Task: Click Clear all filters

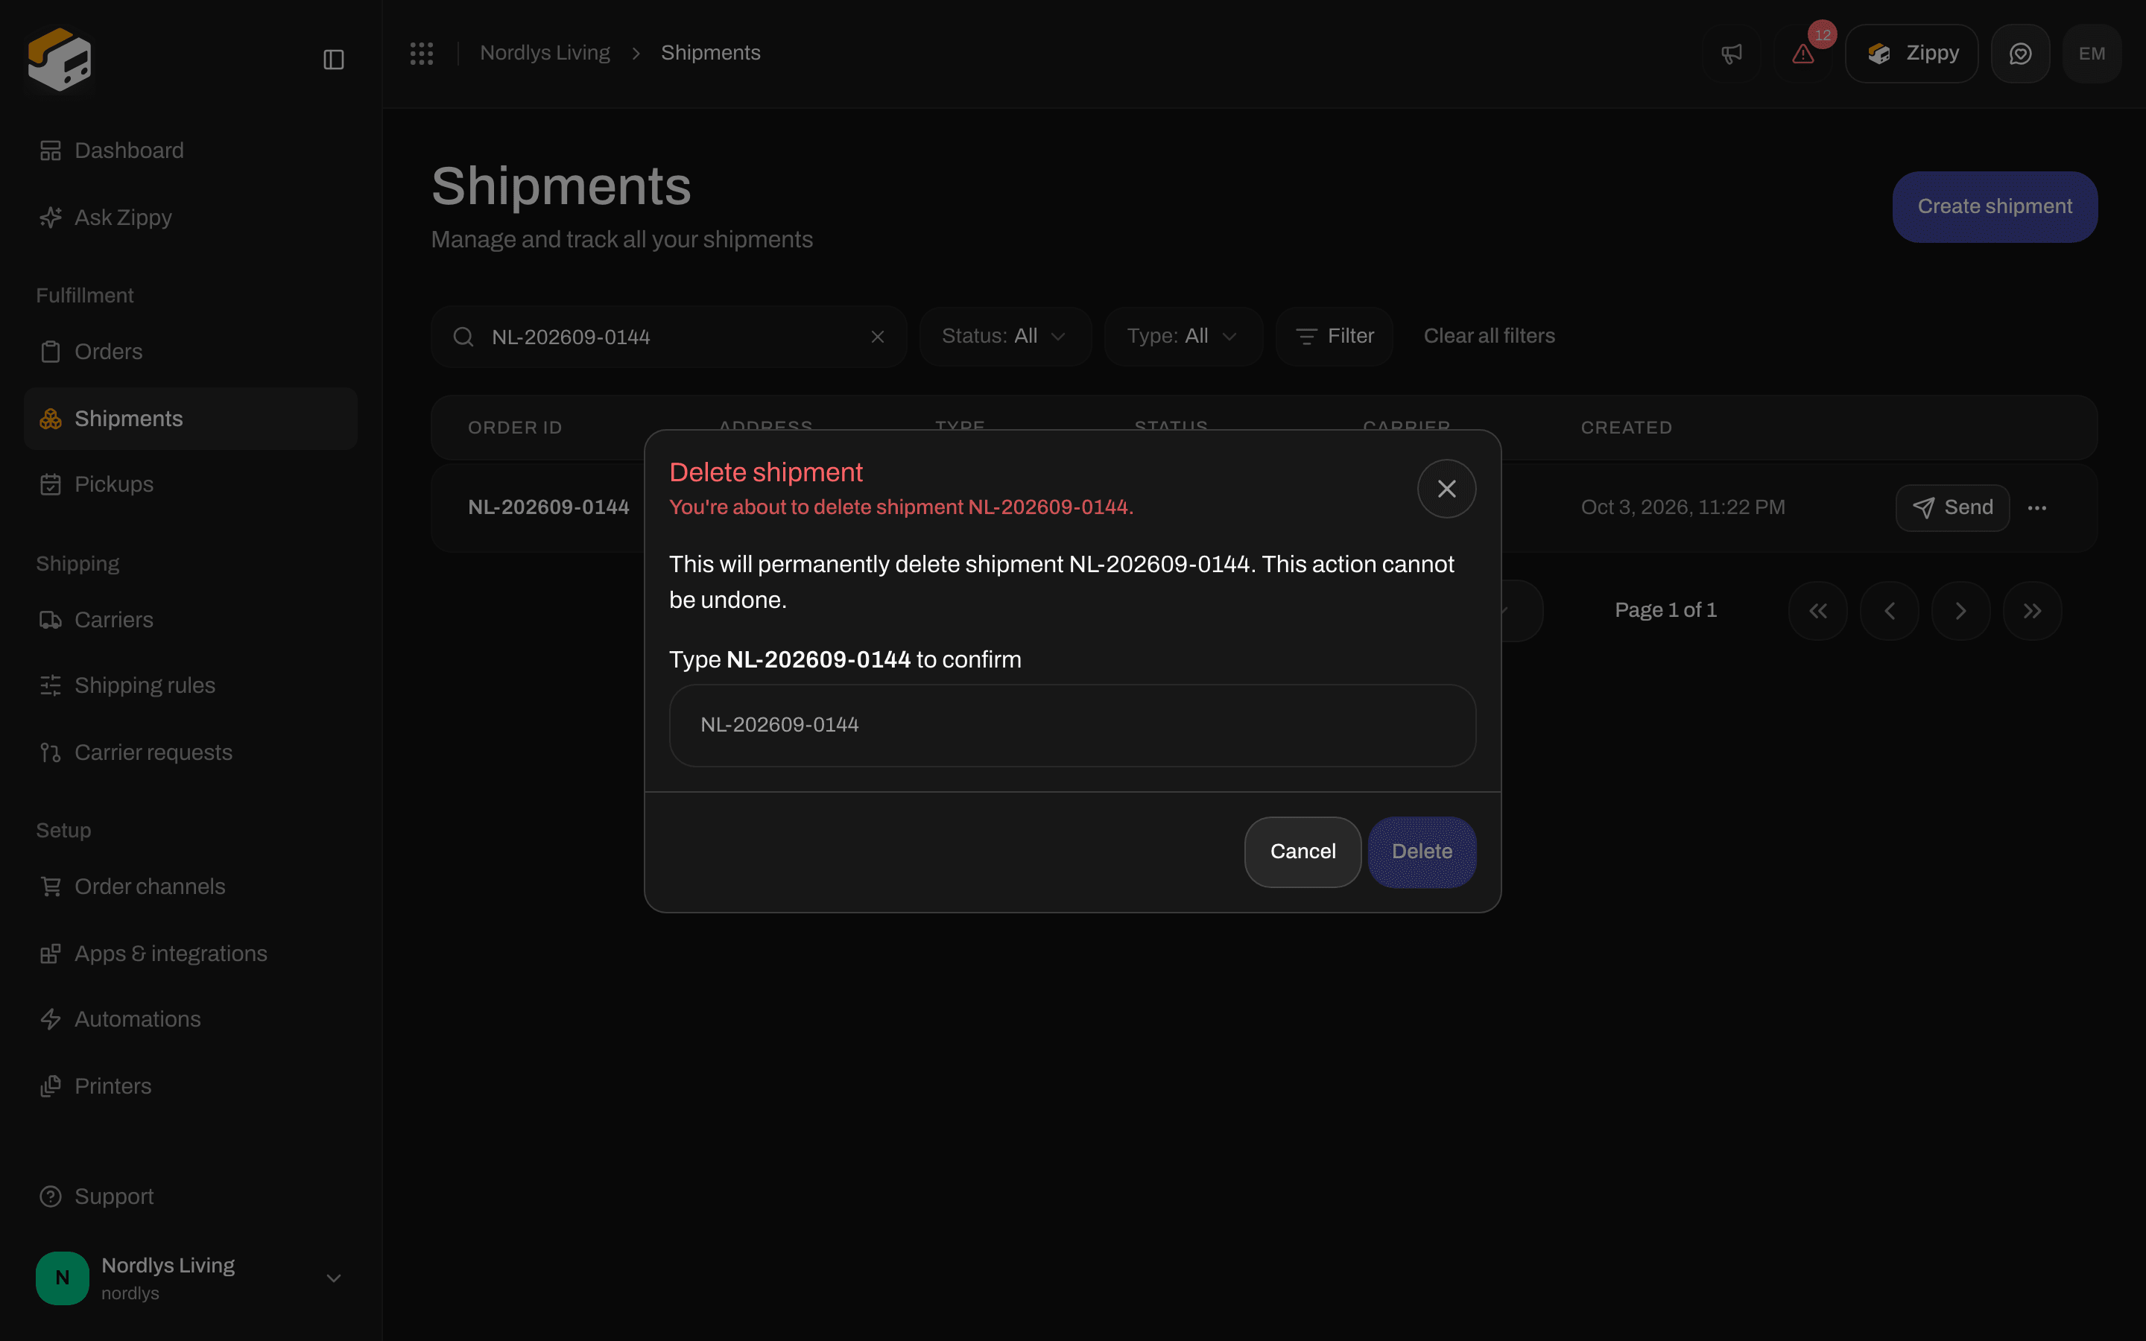Action: pyautogui.click(x=1489, y=336)
